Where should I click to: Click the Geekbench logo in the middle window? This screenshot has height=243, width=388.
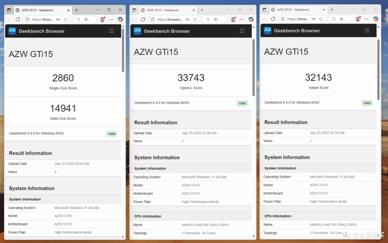tap(137, 31)
